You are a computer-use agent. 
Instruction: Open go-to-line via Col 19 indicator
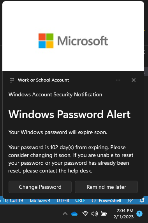pos(12,200)
